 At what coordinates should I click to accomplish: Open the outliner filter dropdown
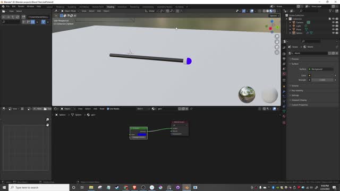tap(331, 11)
